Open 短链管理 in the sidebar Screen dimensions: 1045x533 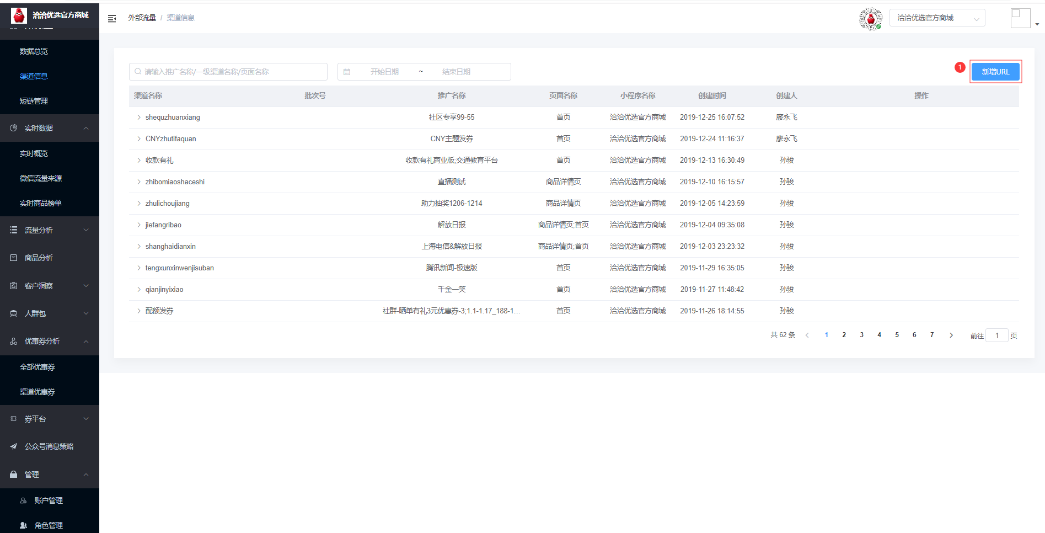coord(34,101)
